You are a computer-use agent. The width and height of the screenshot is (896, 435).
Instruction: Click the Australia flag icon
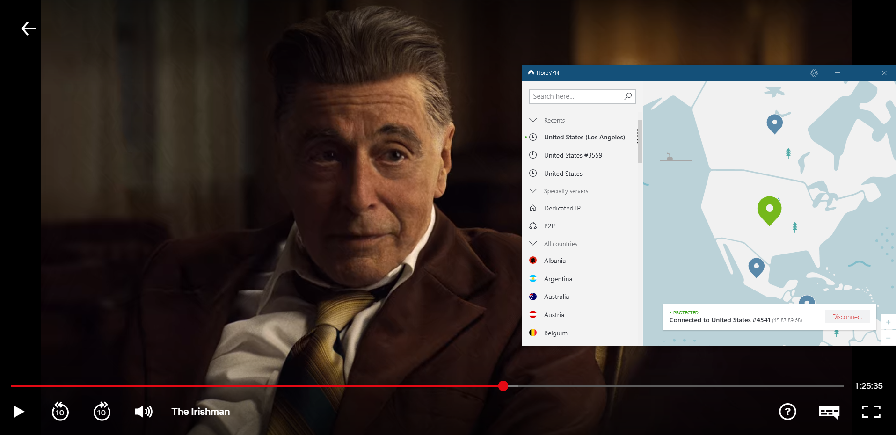point(533,297)
